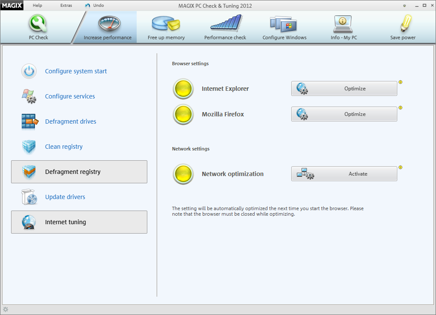This screenshot has height=315, width=436.
Task: Open the Free up memory pie icon
Action: click(x=166, y=23)
